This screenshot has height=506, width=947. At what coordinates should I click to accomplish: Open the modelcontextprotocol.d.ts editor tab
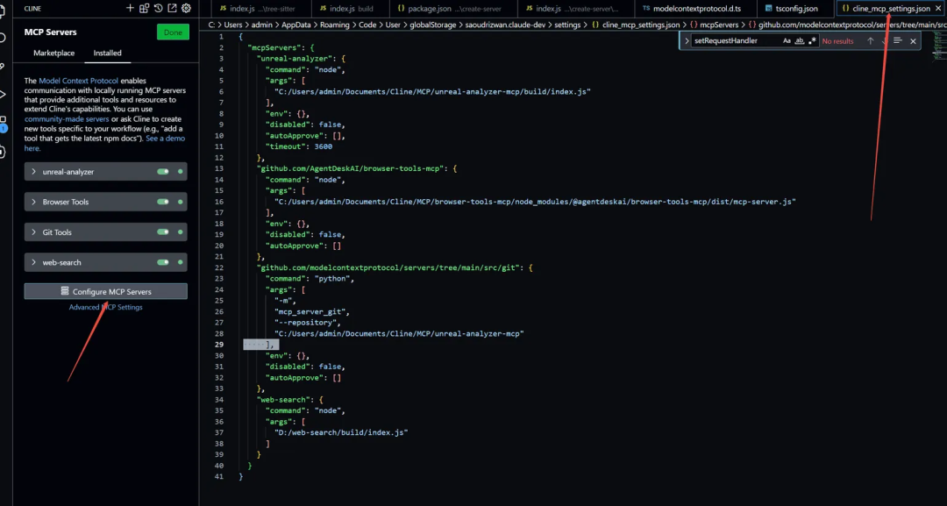(x=695, y=9)
